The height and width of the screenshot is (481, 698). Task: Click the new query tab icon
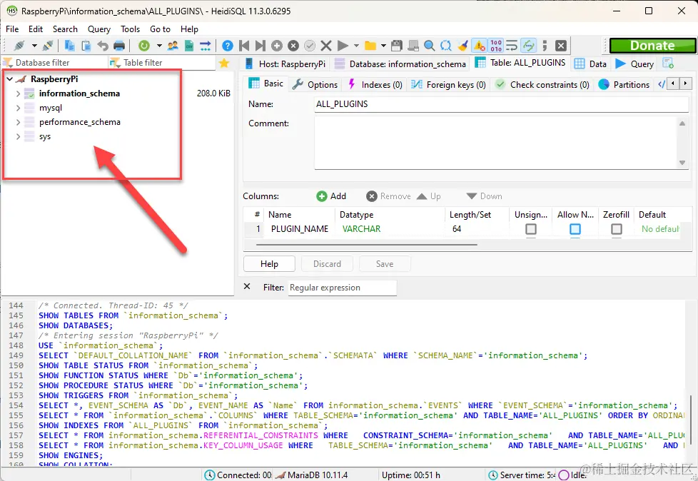(668, 64)
